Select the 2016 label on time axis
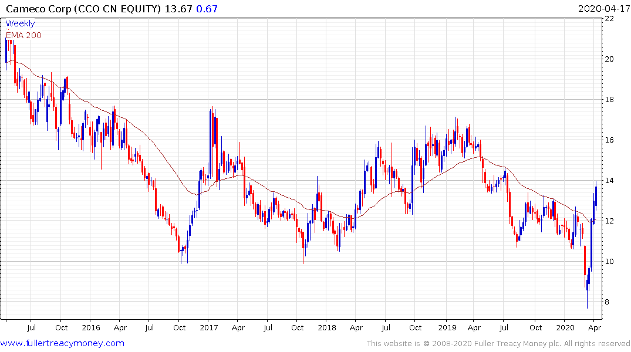 (90, 327)
